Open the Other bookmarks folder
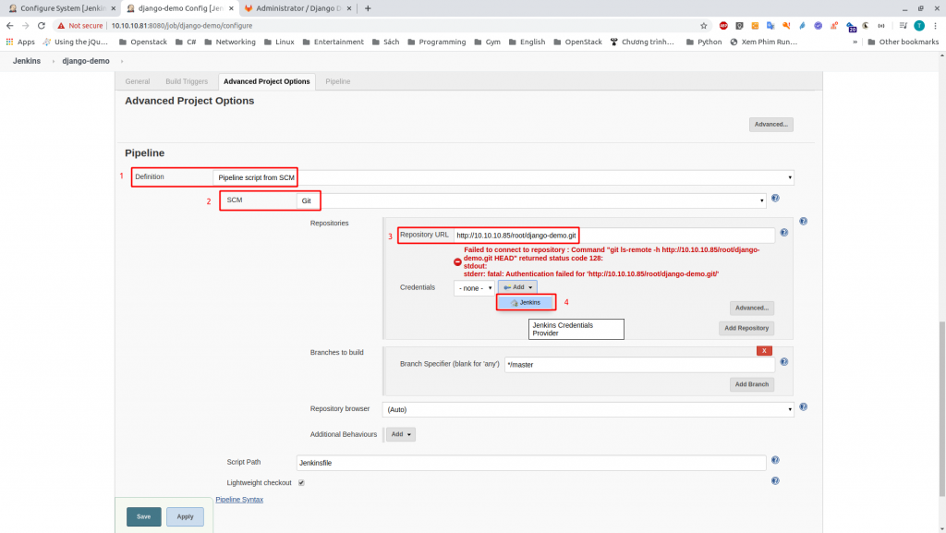This screenshot has width=946, height=533. (904, 42)
